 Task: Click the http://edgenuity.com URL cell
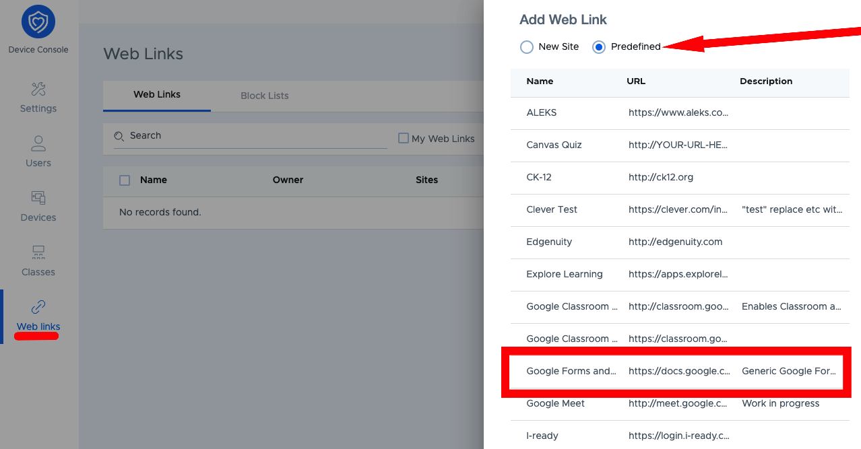click(x=676, y=242)
